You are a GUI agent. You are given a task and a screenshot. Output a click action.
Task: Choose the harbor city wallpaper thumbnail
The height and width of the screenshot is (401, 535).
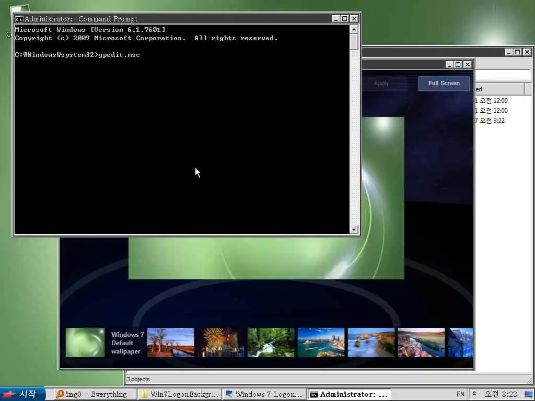pos(321,343)
